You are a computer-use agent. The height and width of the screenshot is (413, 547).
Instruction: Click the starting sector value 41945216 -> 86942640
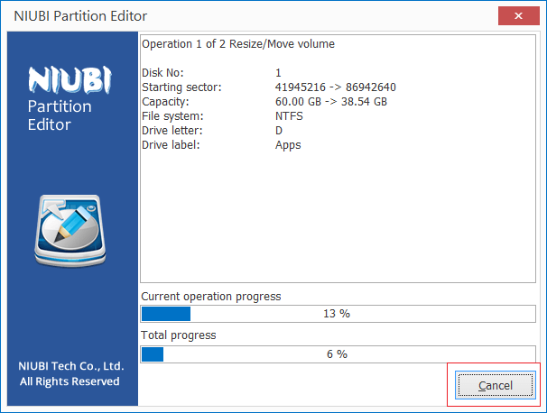[x=335, y=87]
